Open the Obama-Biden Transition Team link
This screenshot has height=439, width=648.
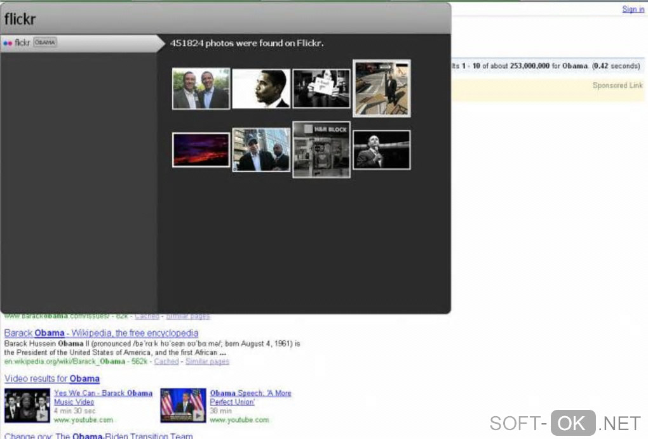pos(98,436)
